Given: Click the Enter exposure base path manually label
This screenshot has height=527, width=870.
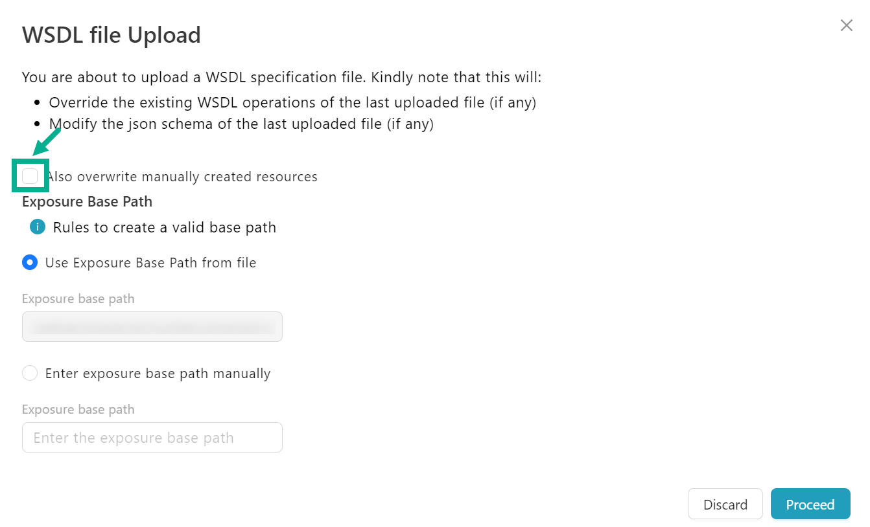Looking at the screenshot, I should [x=158, y=374].
